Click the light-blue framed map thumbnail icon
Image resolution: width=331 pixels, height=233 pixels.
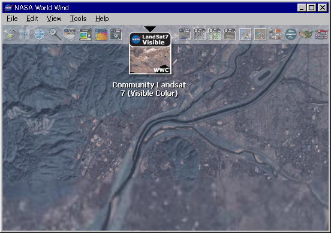pyautogui.click(x=245, y=34)
